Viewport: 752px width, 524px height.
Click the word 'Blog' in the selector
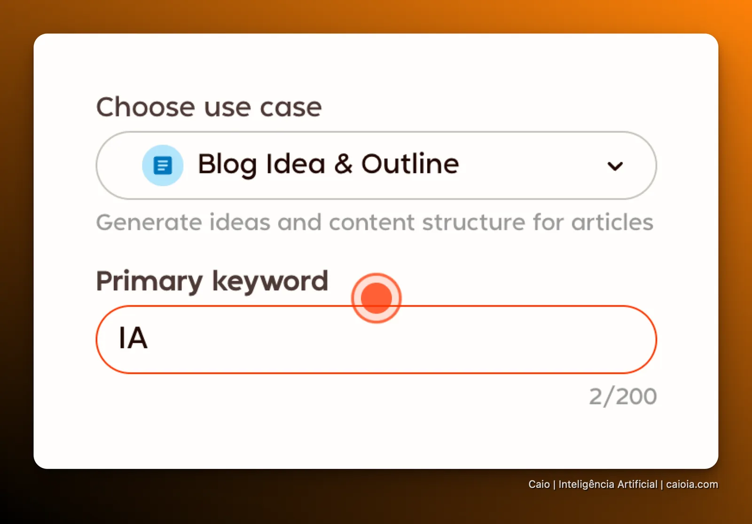coord(227,165)
